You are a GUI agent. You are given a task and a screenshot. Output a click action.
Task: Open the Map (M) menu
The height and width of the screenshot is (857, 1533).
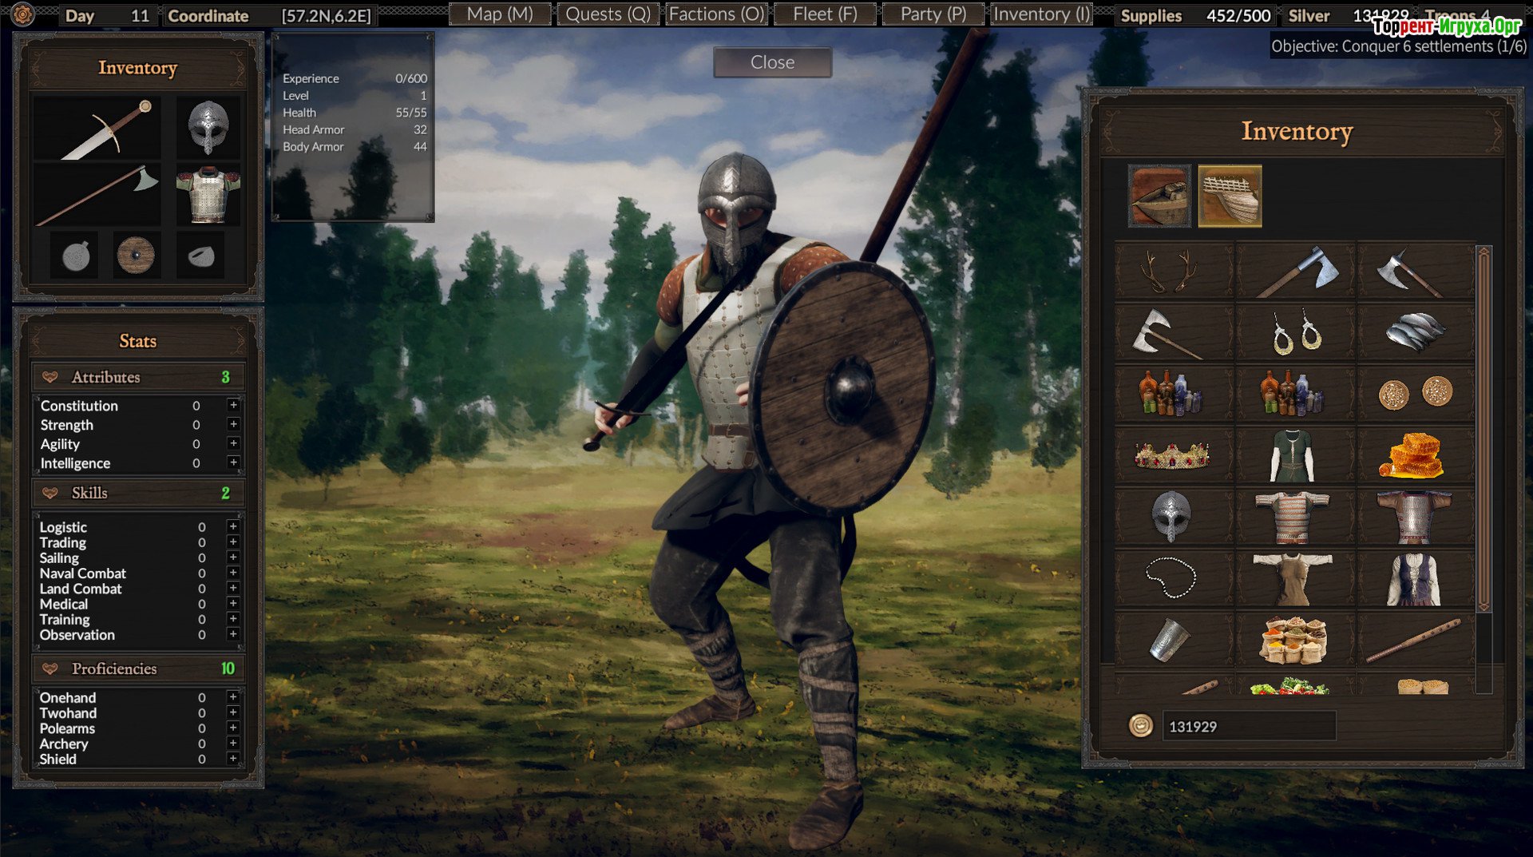(x=500, y=14)
